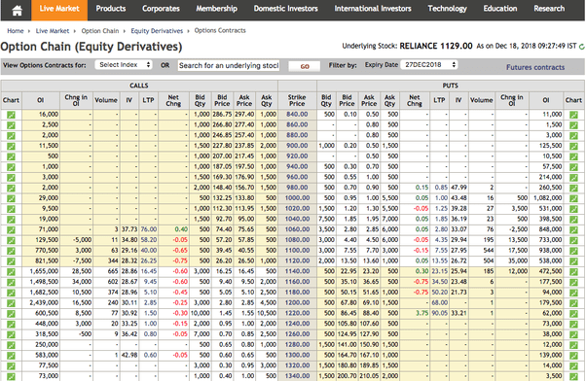Select the Live Market tab

point(59,10)
